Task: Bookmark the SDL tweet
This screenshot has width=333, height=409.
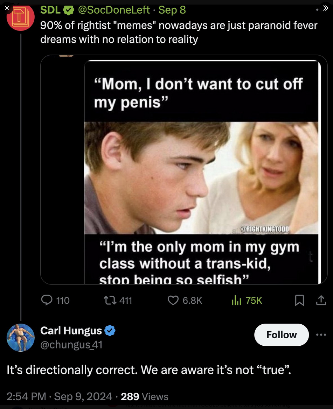Action: point(299,300)
